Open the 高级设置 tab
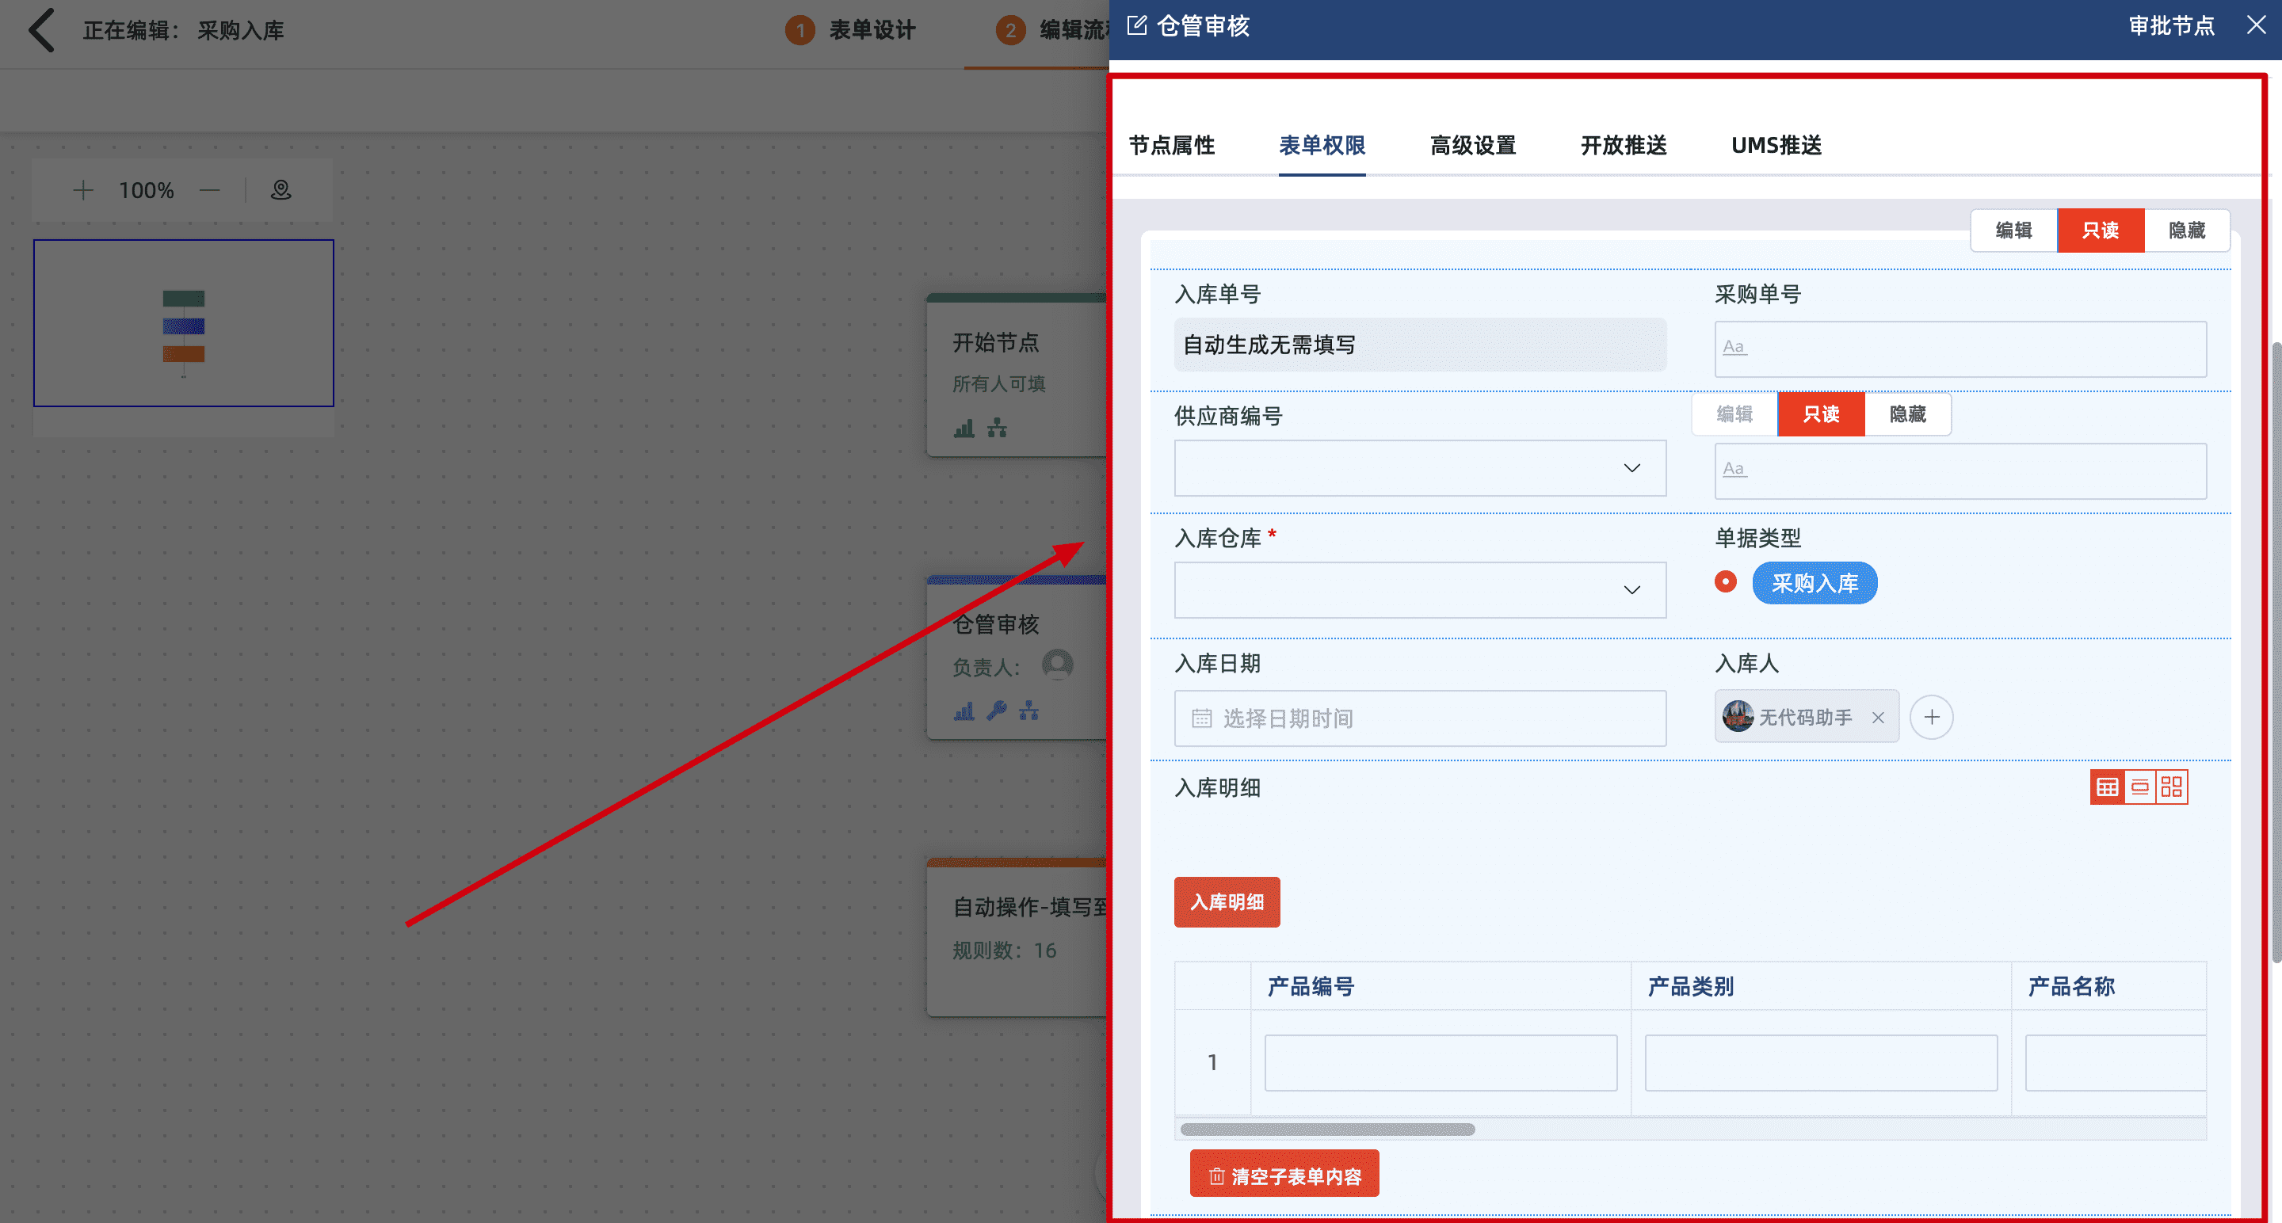Image resolution: width=2282 pixels, height=1223 pixels. (x=1472, y=145)
